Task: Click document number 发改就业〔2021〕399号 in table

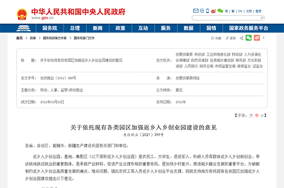Action: [x=58, y=78]
